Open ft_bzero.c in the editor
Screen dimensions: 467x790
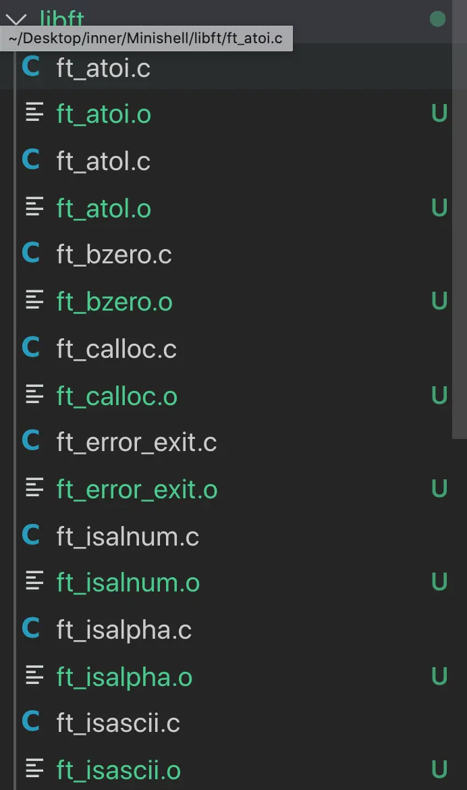click(114, 255)
